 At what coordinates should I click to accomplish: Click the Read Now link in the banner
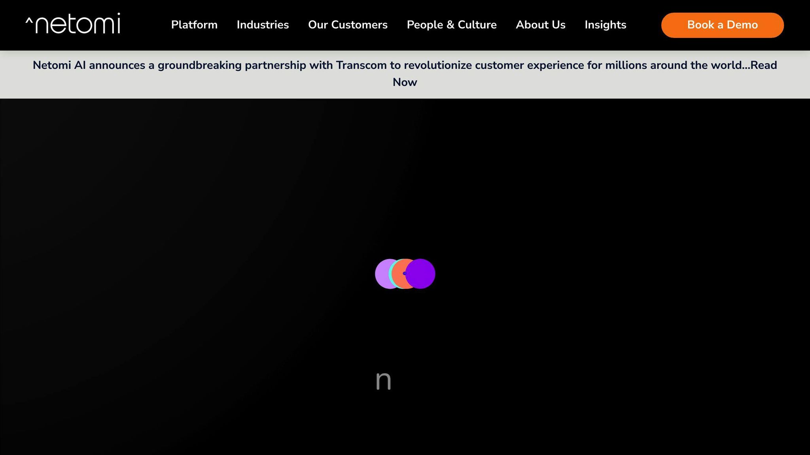pyautogui.click(x=405, y=82)
